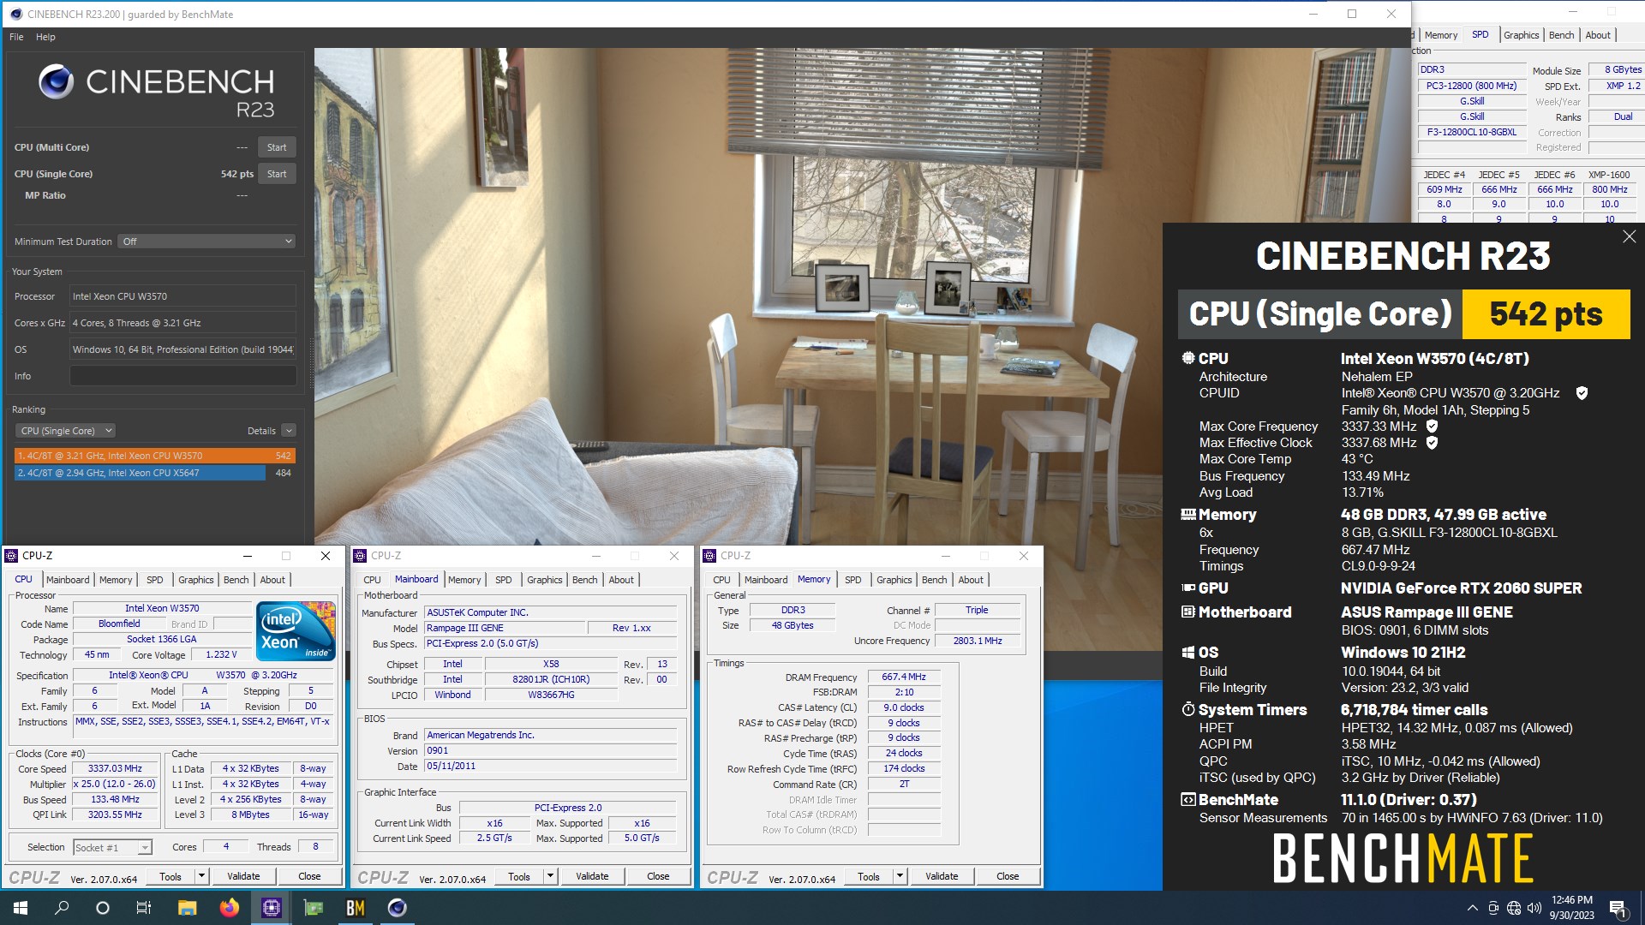Click taskbar clock showing 12:46 PM
1645x925 pixels.
[x=1571, y=908]
